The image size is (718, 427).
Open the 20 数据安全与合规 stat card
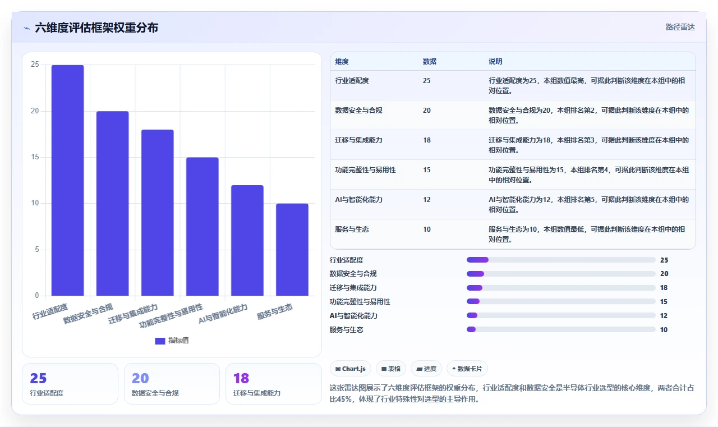(x=172, y=384)
